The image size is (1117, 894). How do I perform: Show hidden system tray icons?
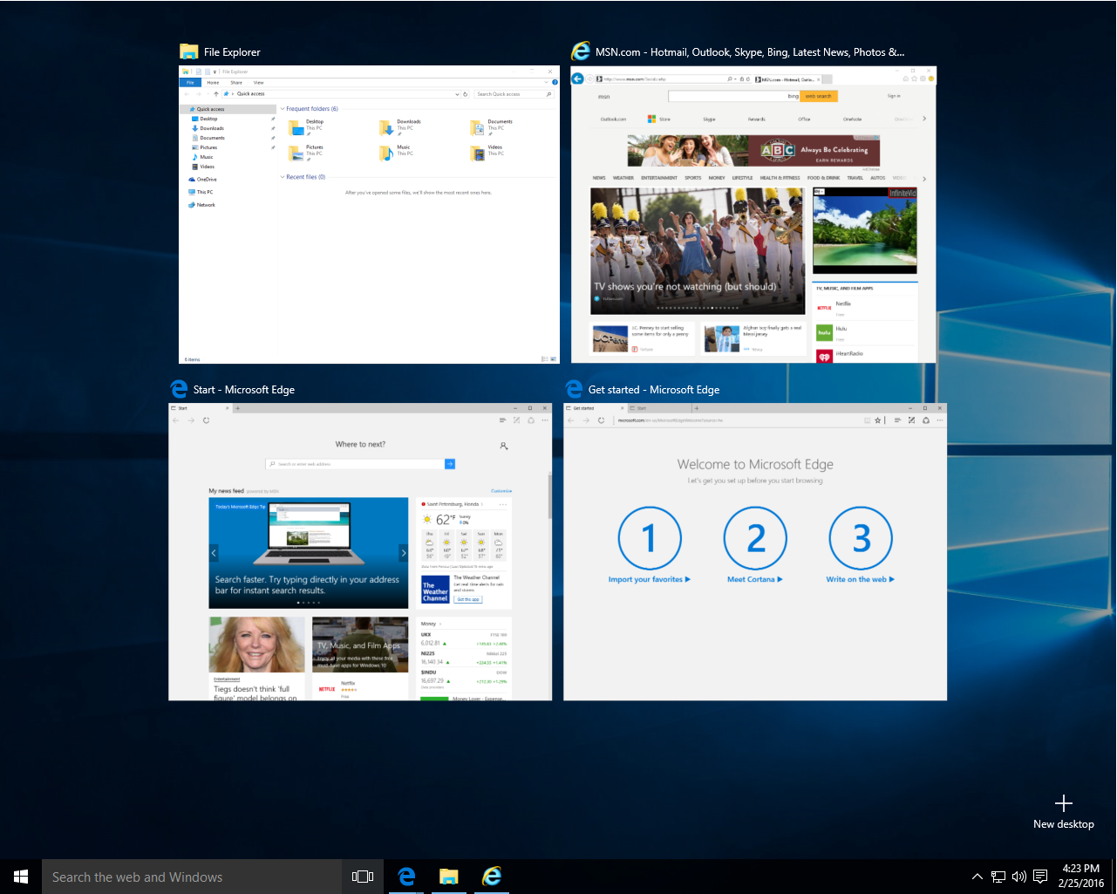point(977,877)
